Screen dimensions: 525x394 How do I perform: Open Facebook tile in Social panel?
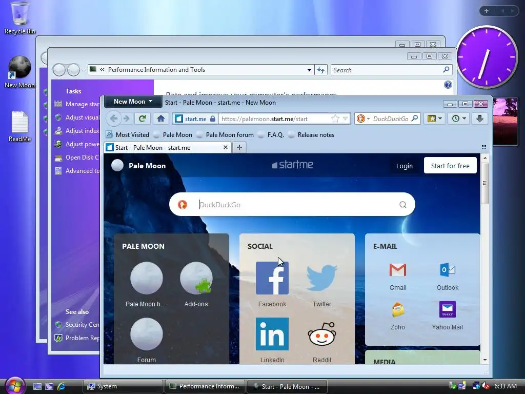pyautogui.click(x=272, y=278)
